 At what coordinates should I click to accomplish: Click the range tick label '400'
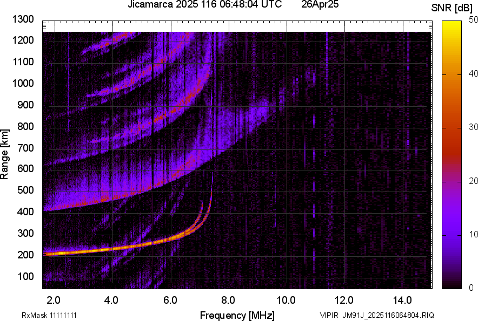point(25,211)
